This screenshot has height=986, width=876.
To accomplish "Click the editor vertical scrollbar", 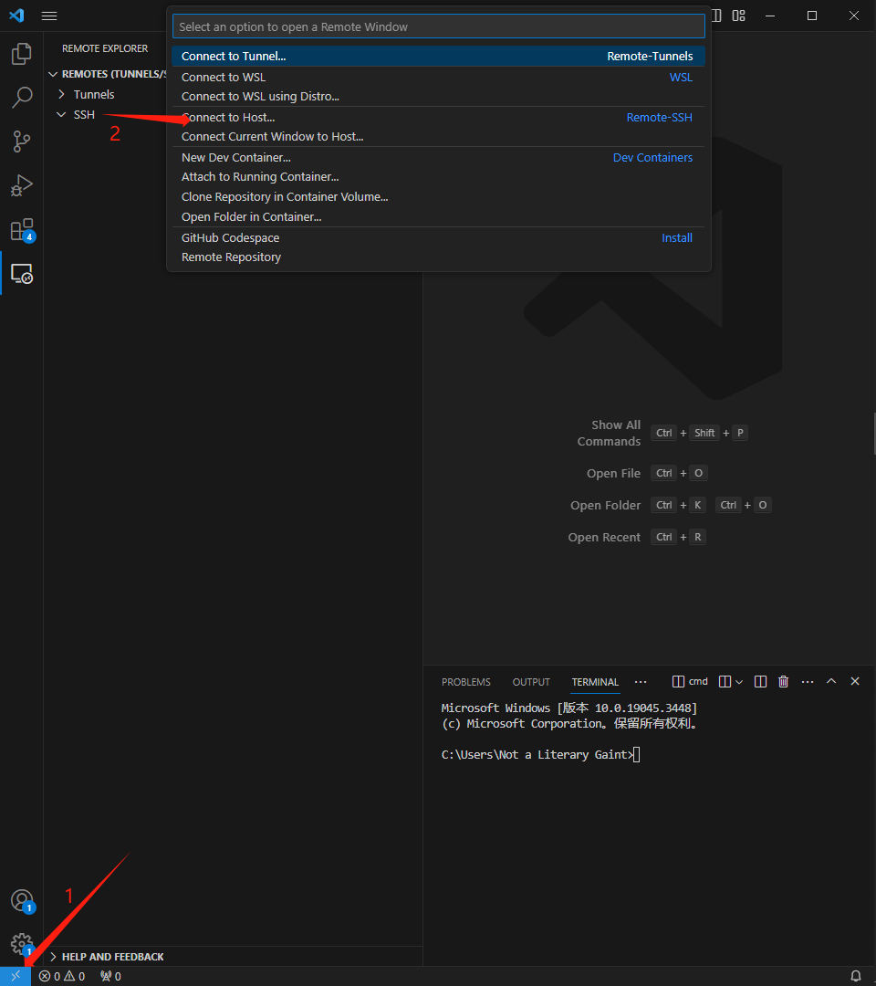I will point(873,434).
